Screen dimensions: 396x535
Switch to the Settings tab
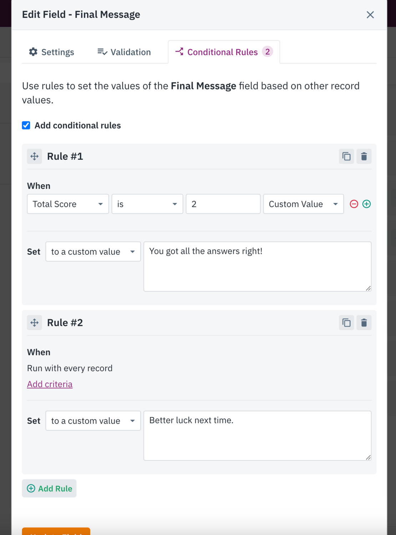pos(51,52)
